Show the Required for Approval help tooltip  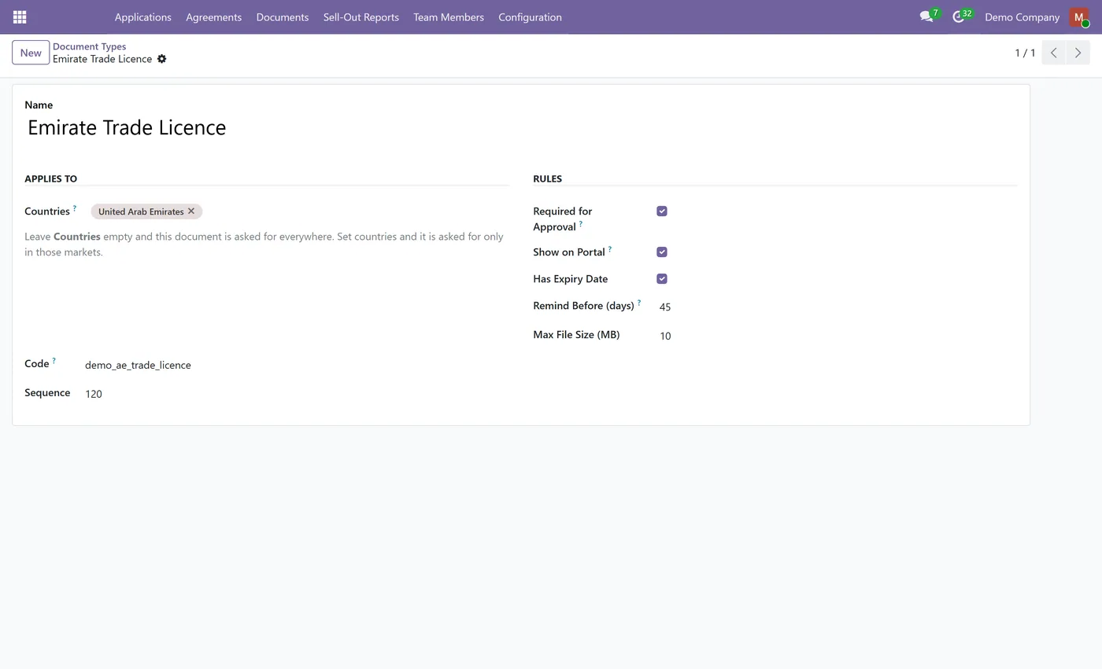(581, 224)
